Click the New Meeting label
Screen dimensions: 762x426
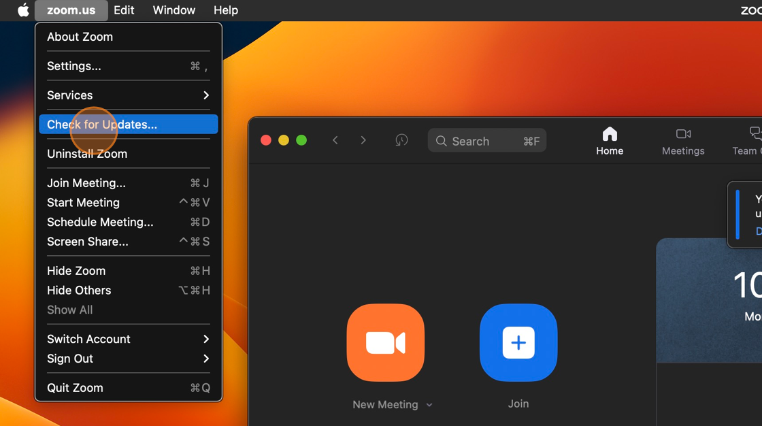tap(385, 405)
